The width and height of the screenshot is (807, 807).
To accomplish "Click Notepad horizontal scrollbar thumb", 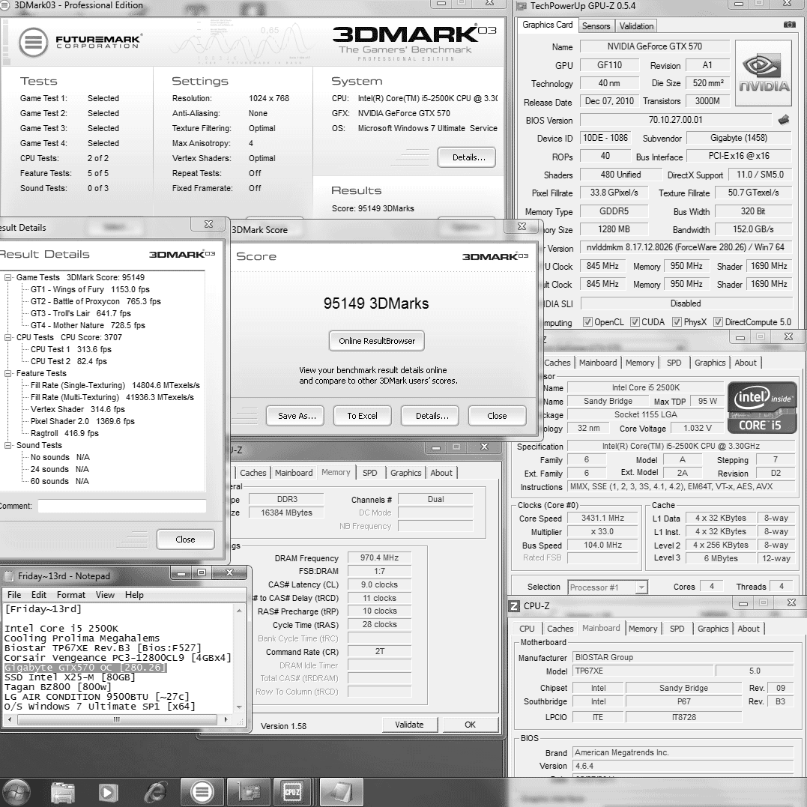I will point(117,719).
